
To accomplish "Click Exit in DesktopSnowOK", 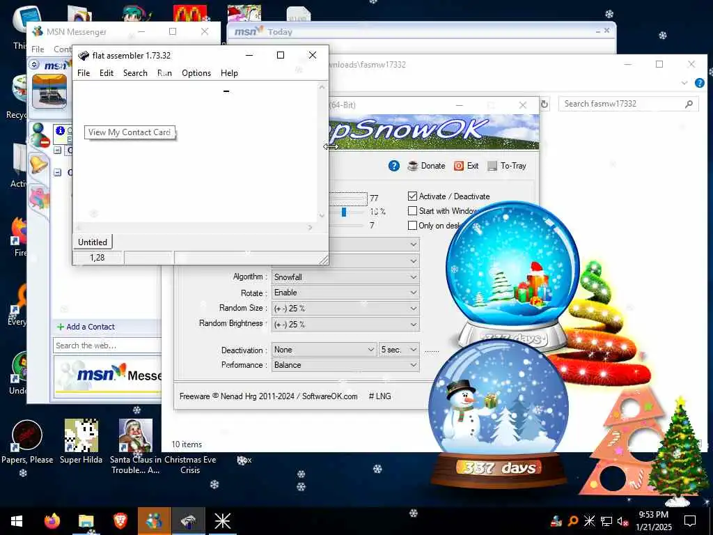I will (467, 166).
